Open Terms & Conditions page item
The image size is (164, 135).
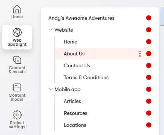pos(86,77)
